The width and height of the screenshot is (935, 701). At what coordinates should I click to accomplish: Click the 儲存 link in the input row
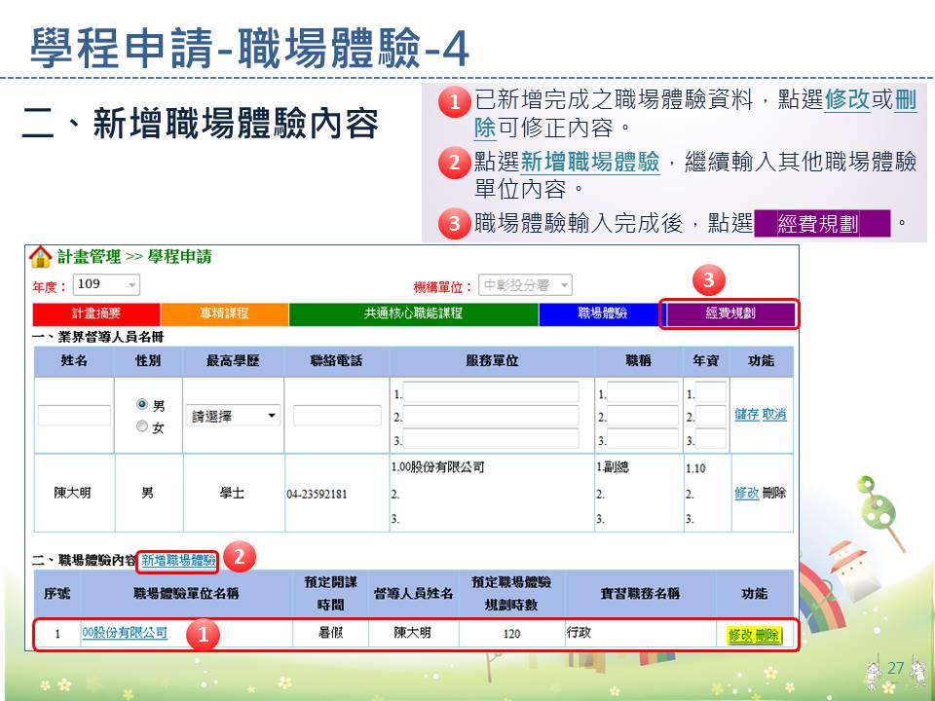point(746,415)
